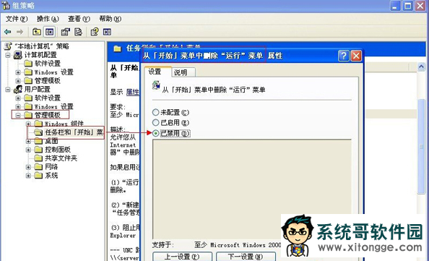Expand the 网络 tree node
The image size is (429, 261).
[x=28, y=167]
